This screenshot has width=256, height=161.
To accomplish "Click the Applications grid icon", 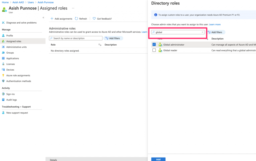I will (x=3, y=58).
